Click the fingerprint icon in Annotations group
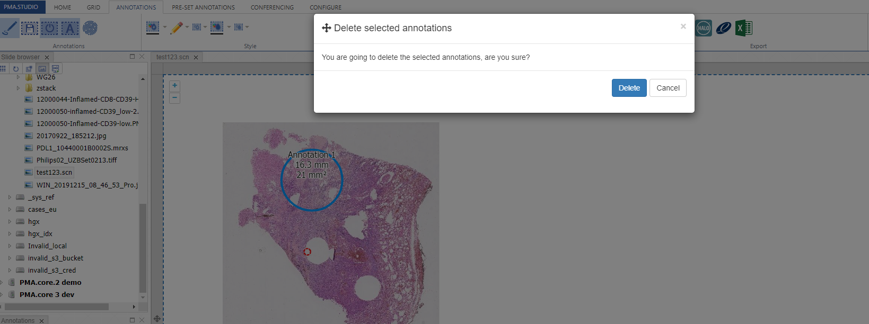Screen dimensions: 869x324 (90, 28)
